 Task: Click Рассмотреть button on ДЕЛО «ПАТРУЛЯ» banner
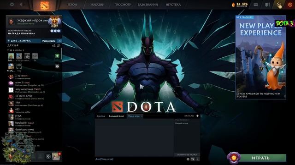tap(49, 41)
